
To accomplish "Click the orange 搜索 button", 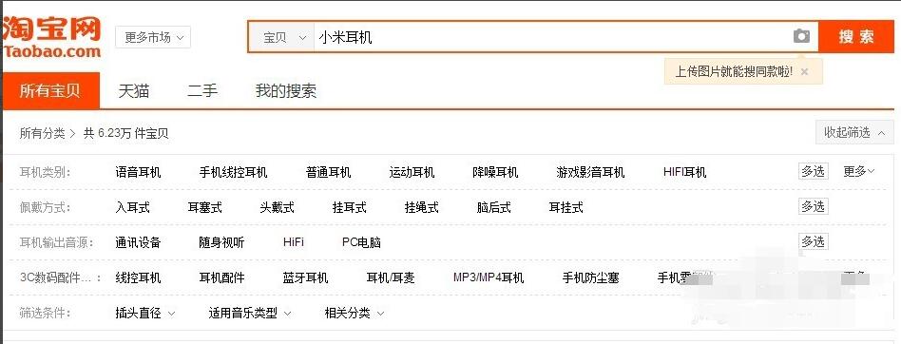I will [x=856, y=37].
